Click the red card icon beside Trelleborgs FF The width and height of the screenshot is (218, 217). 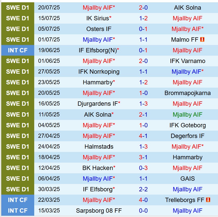coord(208,200)
